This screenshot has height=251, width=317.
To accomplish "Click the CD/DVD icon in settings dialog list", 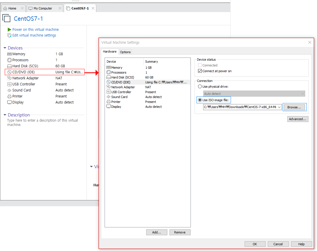I will click(x=109, y=82).
